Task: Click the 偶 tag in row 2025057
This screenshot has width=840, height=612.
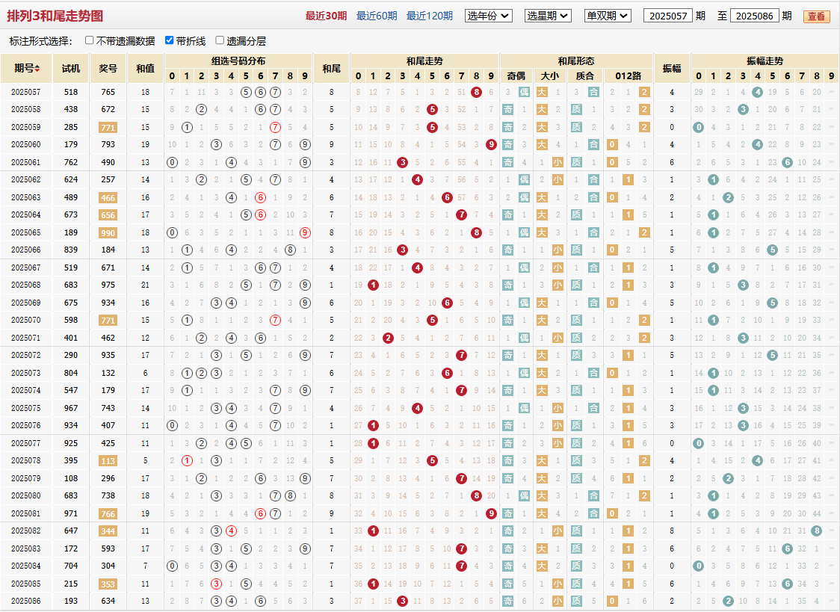Action: (525, 92)
